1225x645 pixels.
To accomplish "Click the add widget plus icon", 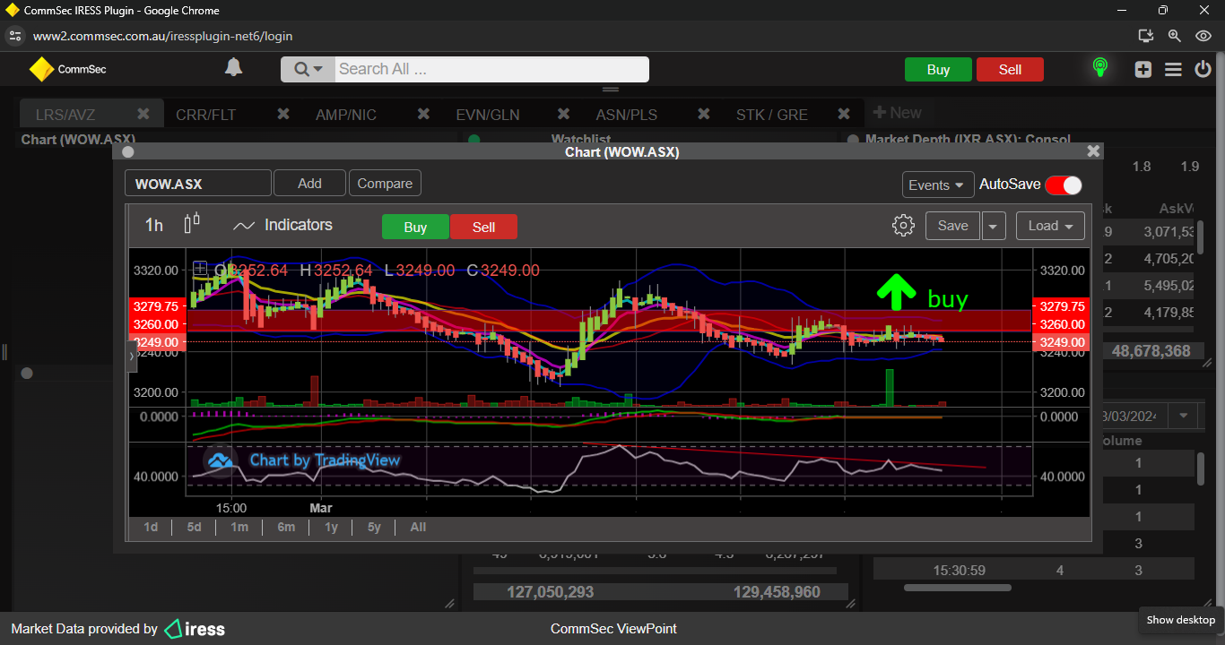I will click(x=1142, y=69).
